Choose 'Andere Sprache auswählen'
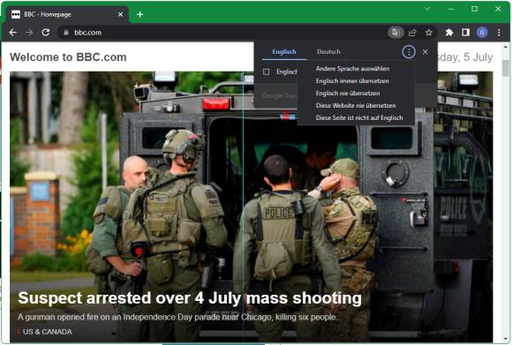Screen dimensions: 512x345 click(352, 69)
